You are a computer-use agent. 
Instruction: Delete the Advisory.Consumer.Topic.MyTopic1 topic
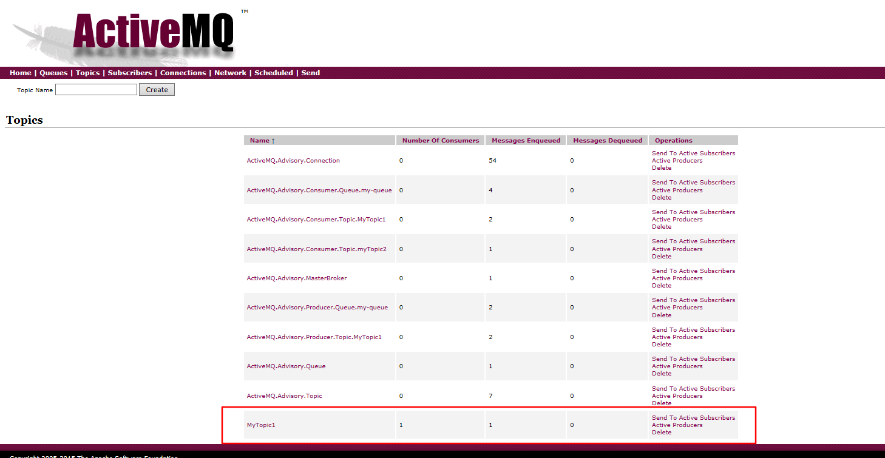[x=662, y=227]
